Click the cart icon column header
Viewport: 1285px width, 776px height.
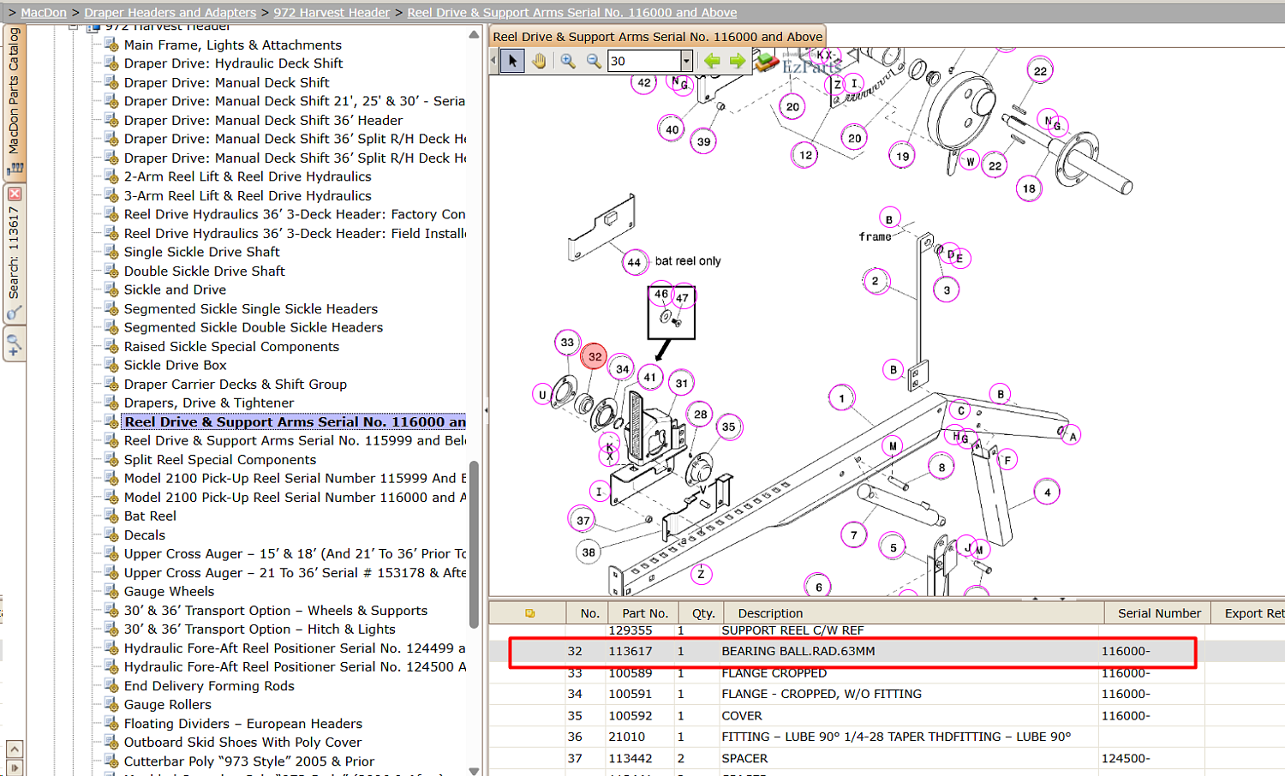pyautogui.click(x=529, y=613)
